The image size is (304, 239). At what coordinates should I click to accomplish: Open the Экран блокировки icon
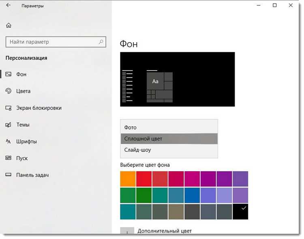coord(9,108)
